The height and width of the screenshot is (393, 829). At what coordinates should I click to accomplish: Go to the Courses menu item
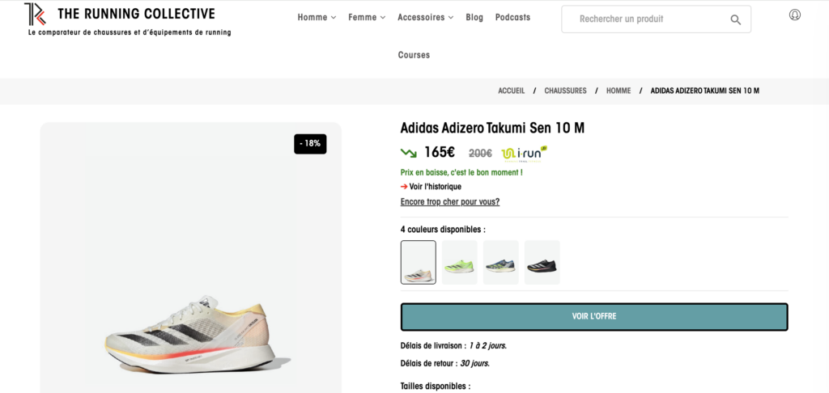(414, 55)
